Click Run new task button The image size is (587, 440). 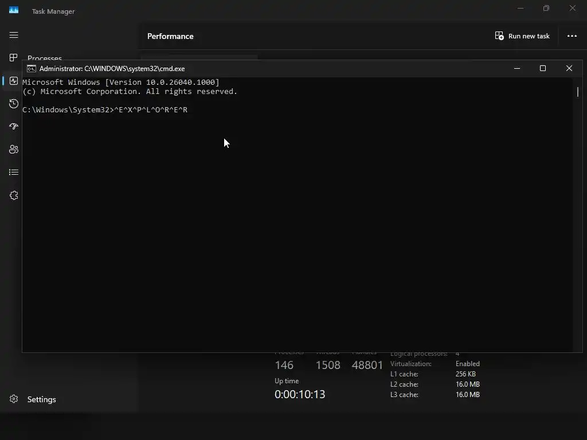coord(522,36)
